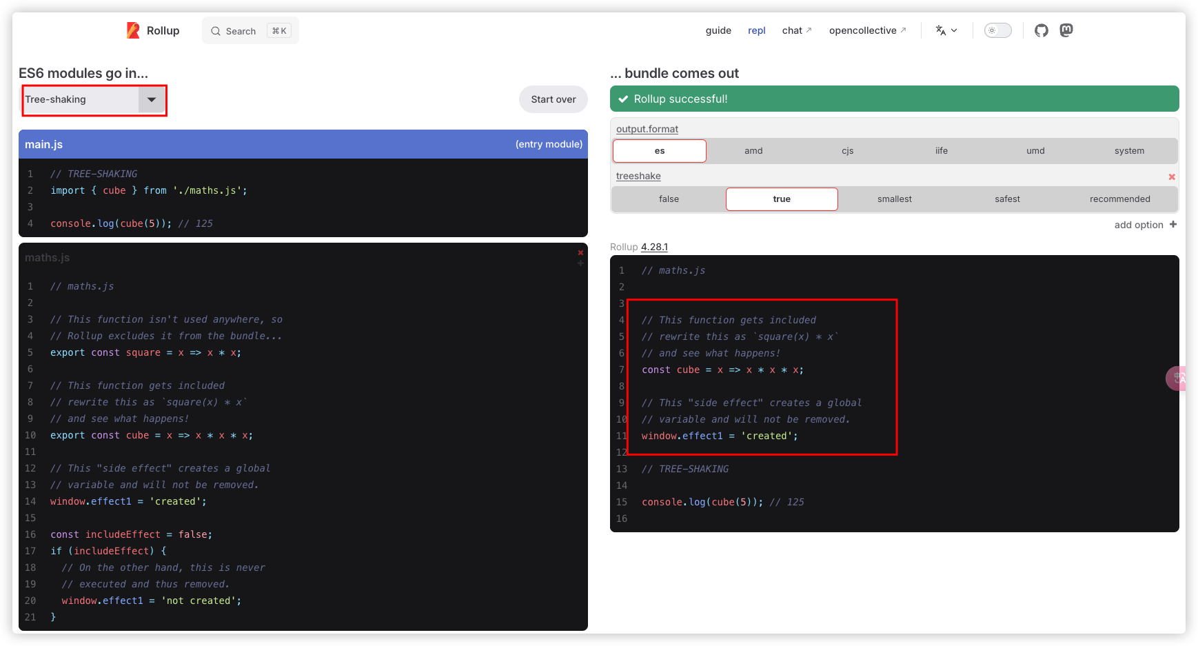The height and width of the screenshot is (646, 1198).
Task: Open the GitHub repository icon
Action: [1041, 30]
